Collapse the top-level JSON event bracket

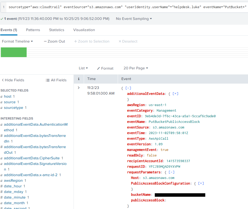click(x=128, y=88)
